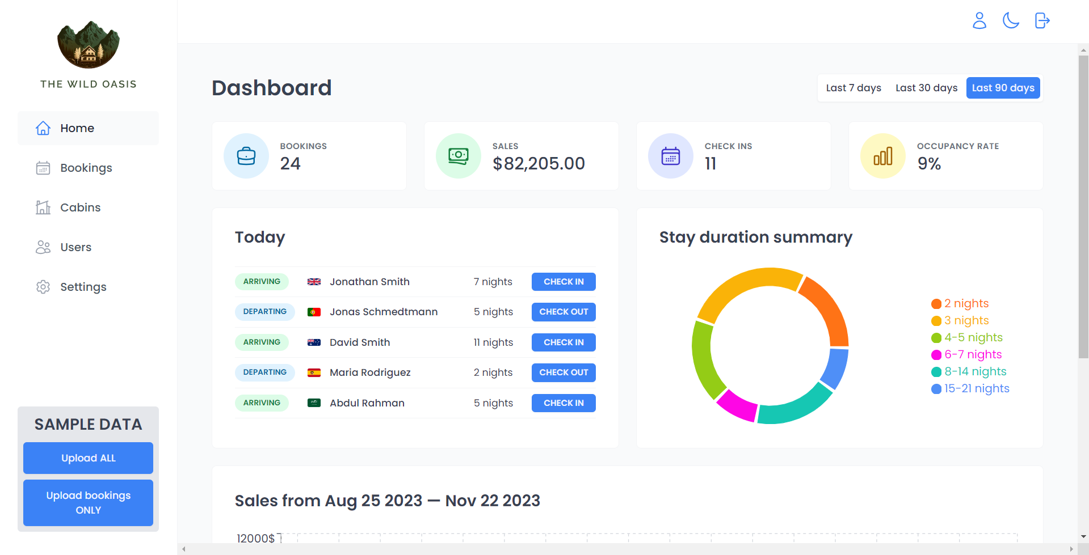Click the 3 nights yellow legend dot
This screenshot has width=1089, height=555.
pos(936,321)
